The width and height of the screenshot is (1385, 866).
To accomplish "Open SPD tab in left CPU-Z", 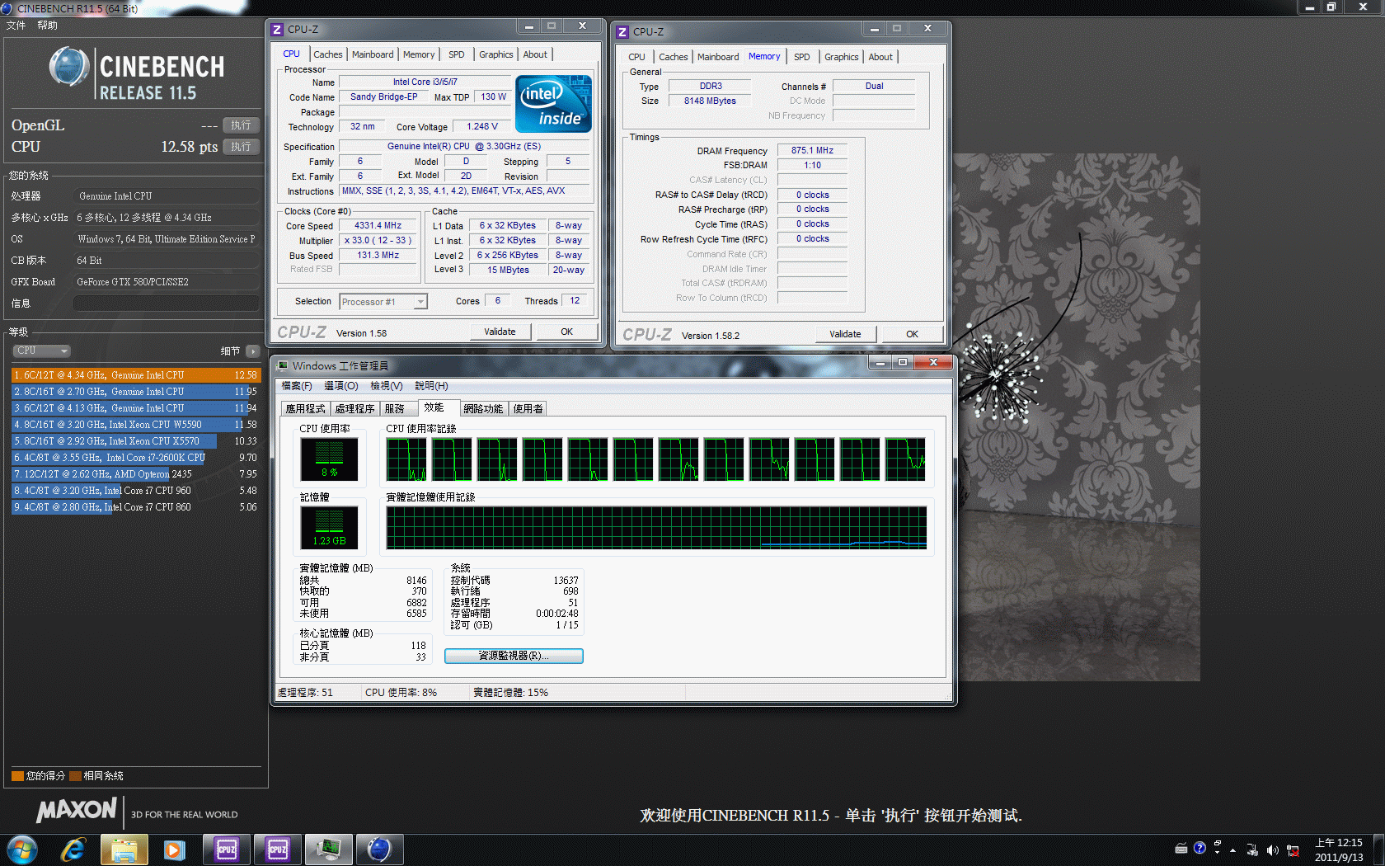I will [456, 54].
